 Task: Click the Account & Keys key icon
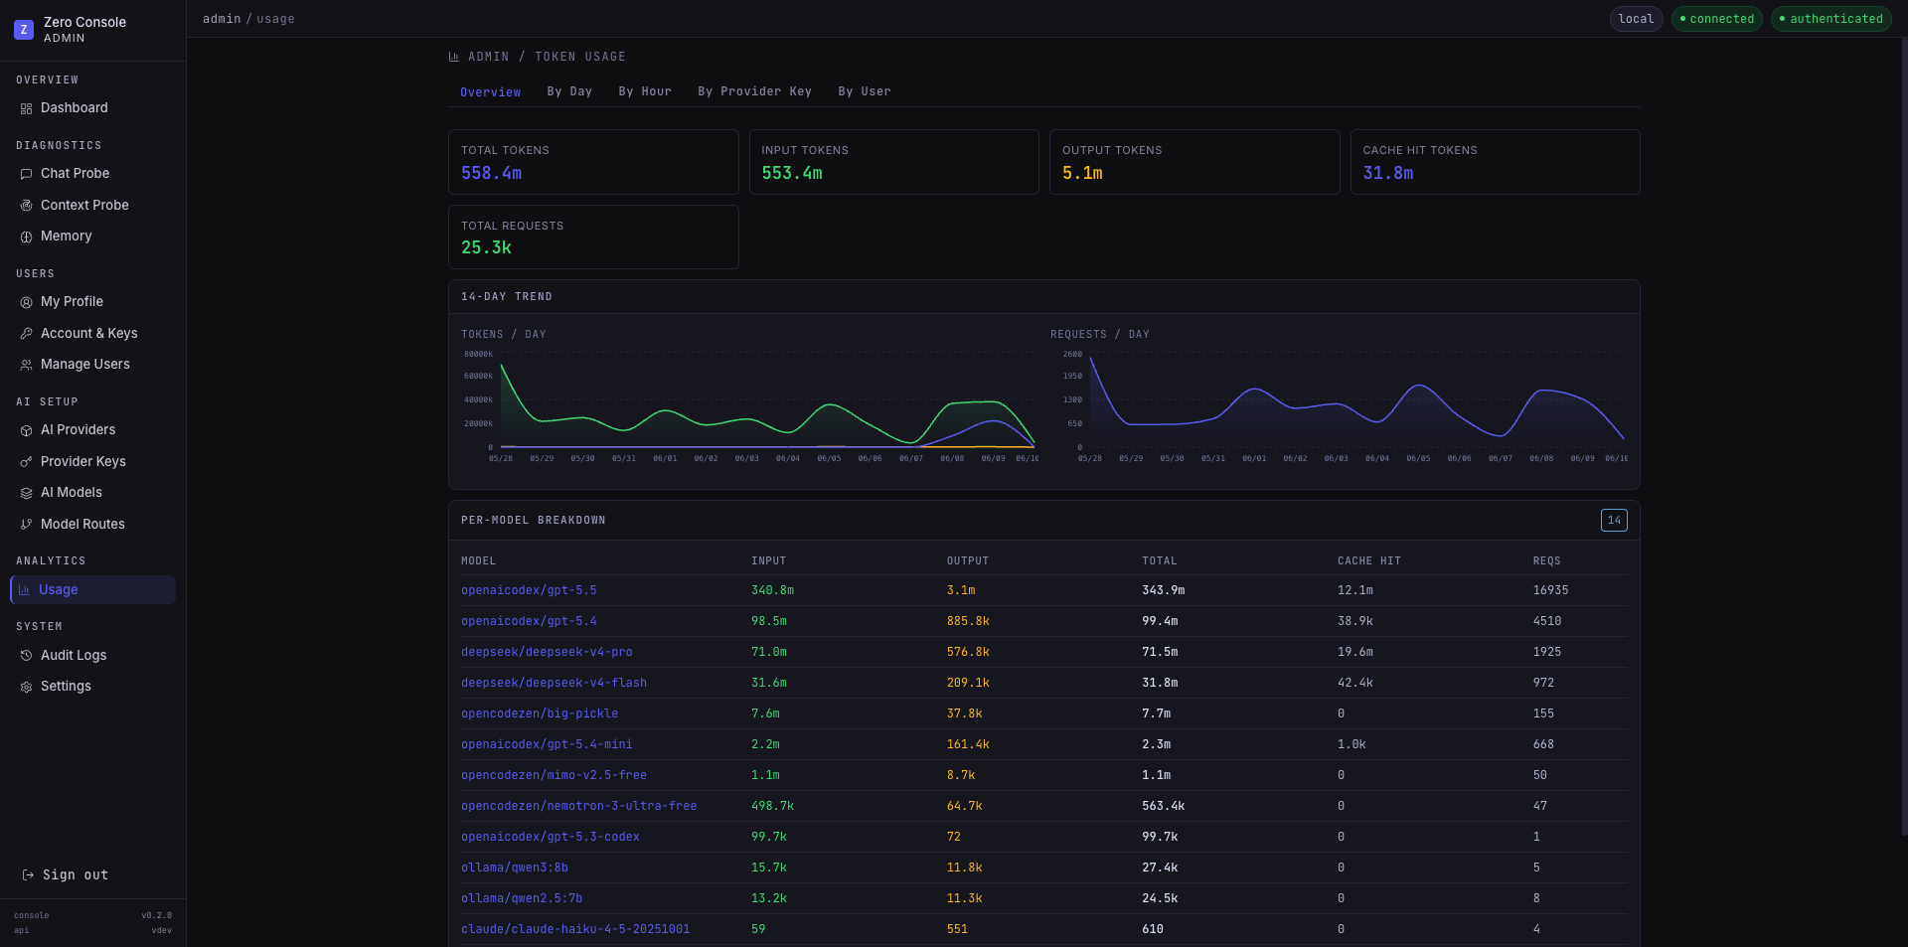tap(26, 334)
